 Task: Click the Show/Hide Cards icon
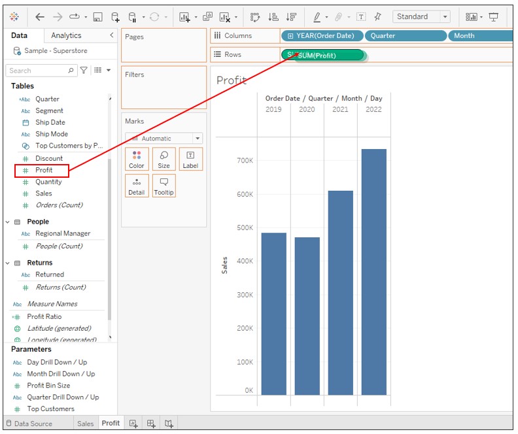click(x=471, y=17)
